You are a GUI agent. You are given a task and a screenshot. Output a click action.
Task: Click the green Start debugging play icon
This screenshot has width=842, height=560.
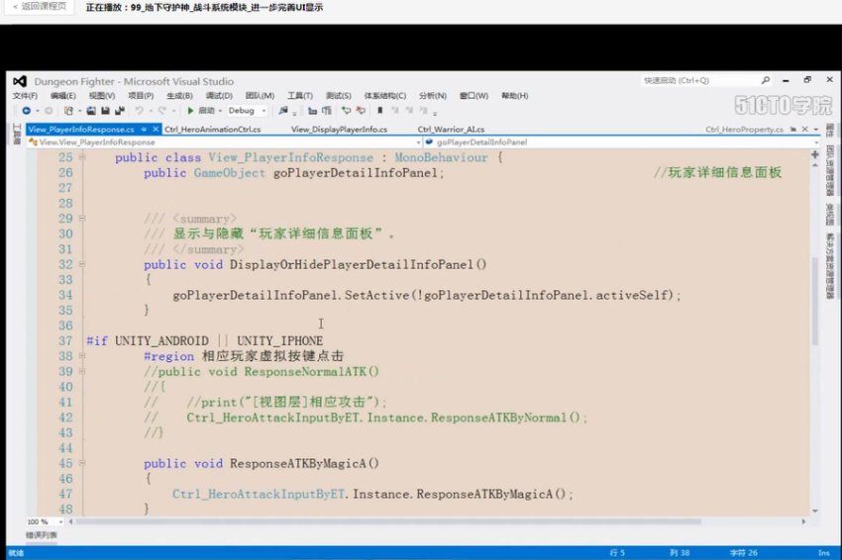pyautogui.click(x=191, y=111)
